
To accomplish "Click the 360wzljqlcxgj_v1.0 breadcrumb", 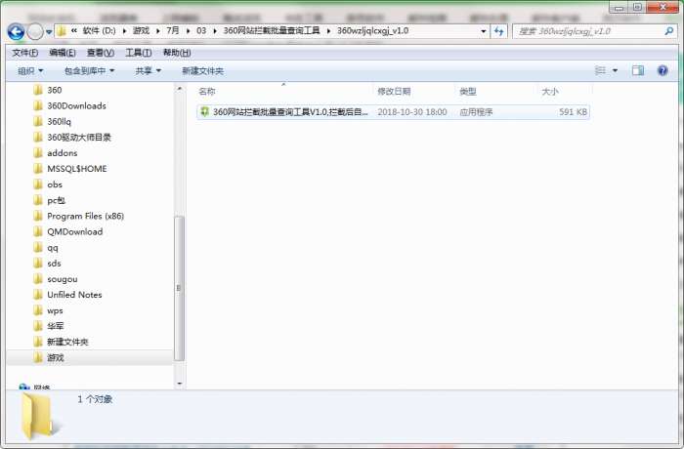I will pos(373,31).
